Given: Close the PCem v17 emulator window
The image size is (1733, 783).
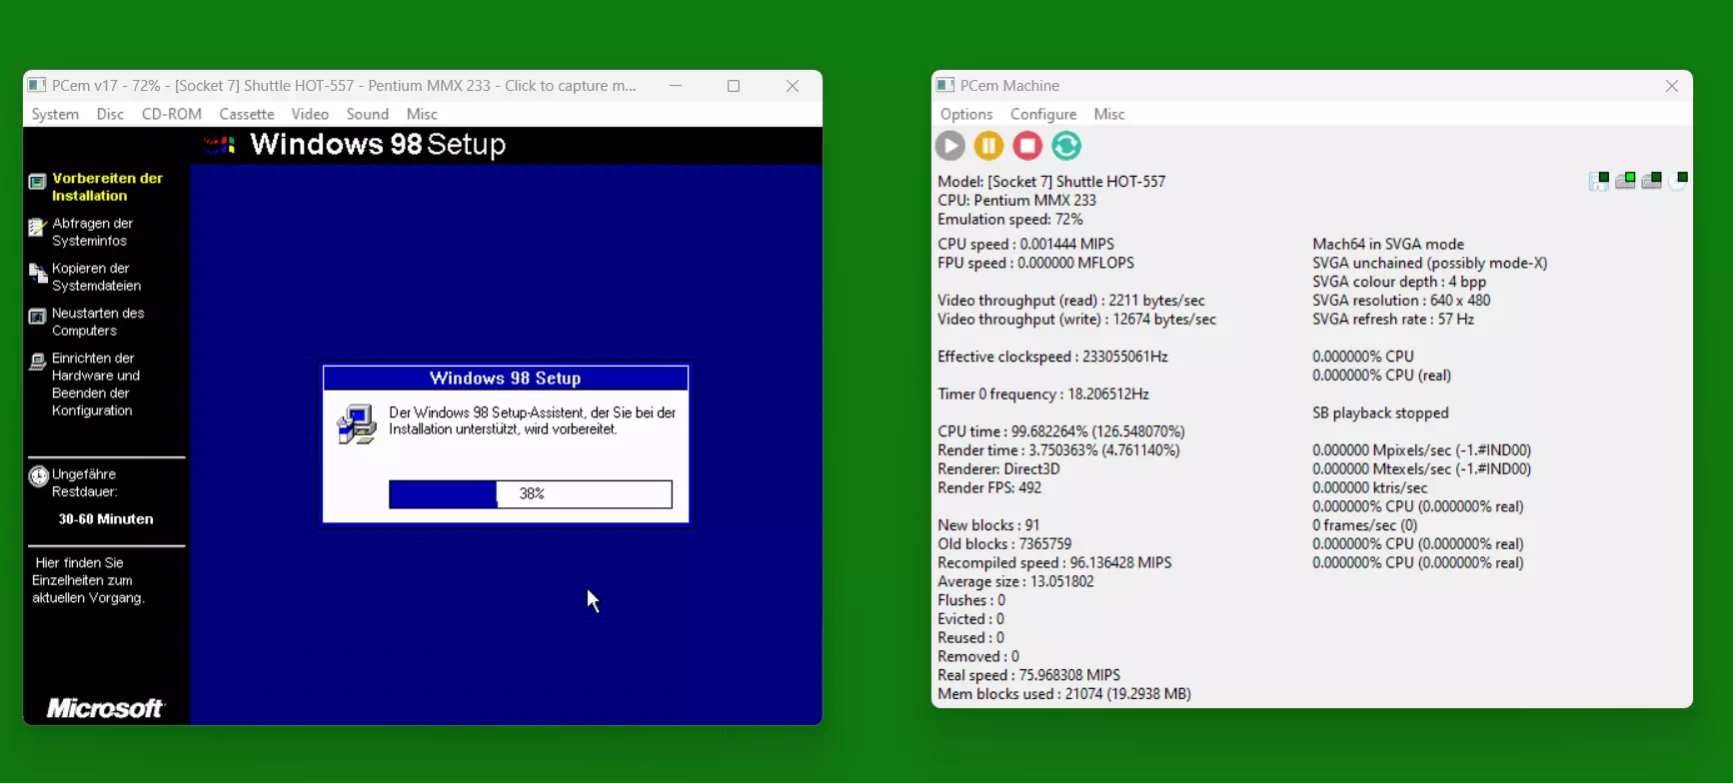Looking at the screenshot, I should (793, 86).
